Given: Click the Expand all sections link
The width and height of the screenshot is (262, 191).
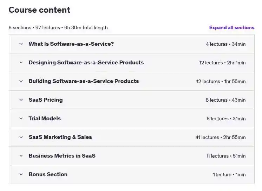Looking at the screenshot, I should [232, 27].
